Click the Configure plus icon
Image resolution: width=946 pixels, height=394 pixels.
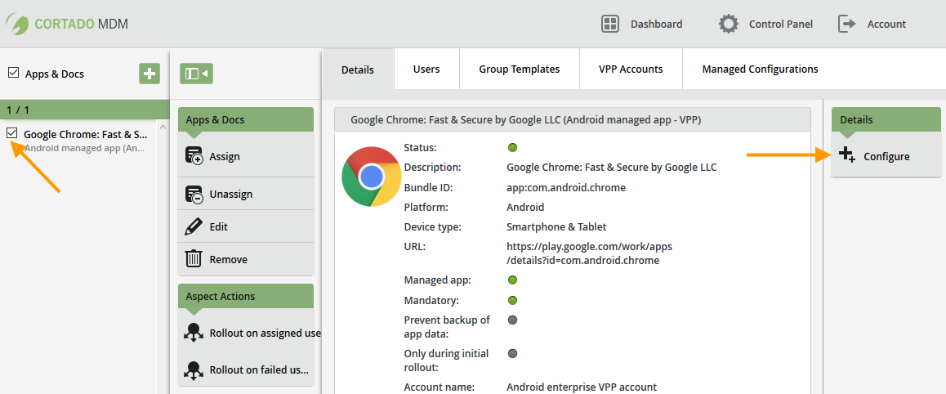click(847, 155)
